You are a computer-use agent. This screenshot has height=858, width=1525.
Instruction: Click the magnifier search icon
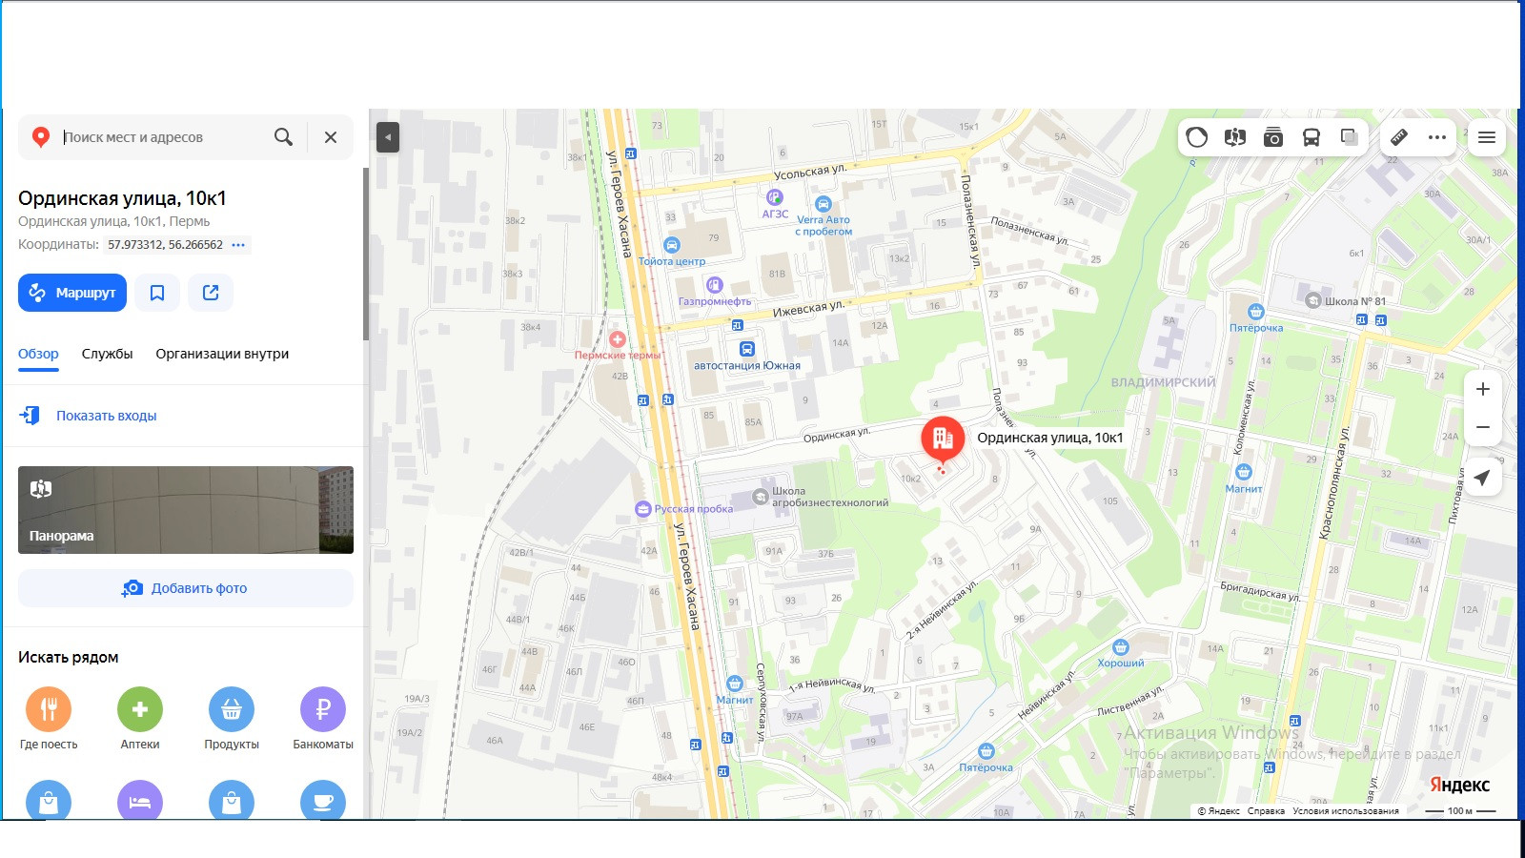283,137
